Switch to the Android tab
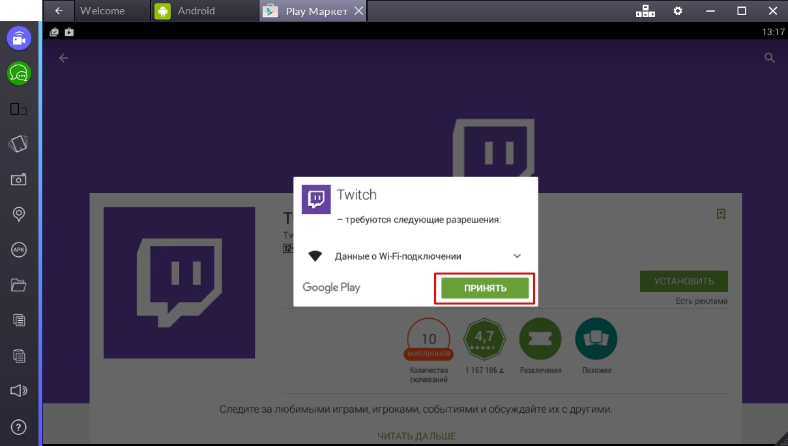Viewport: 788px width, 446px height. 196,11
